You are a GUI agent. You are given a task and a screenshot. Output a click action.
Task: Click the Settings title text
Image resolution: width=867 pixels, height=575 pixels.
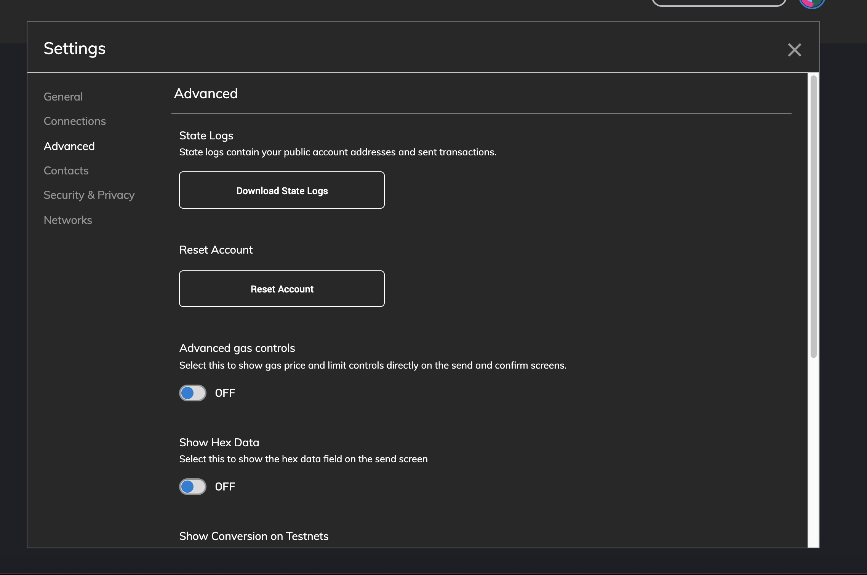click(75, 49)
